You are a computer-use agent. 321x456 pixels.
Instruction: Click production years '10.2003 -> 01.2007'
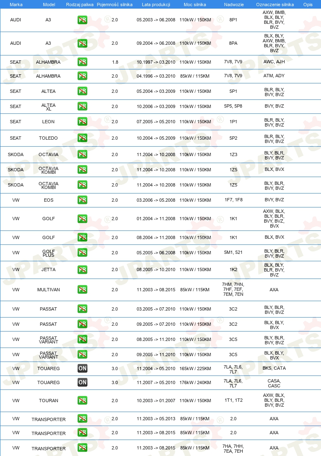point(156,401)
